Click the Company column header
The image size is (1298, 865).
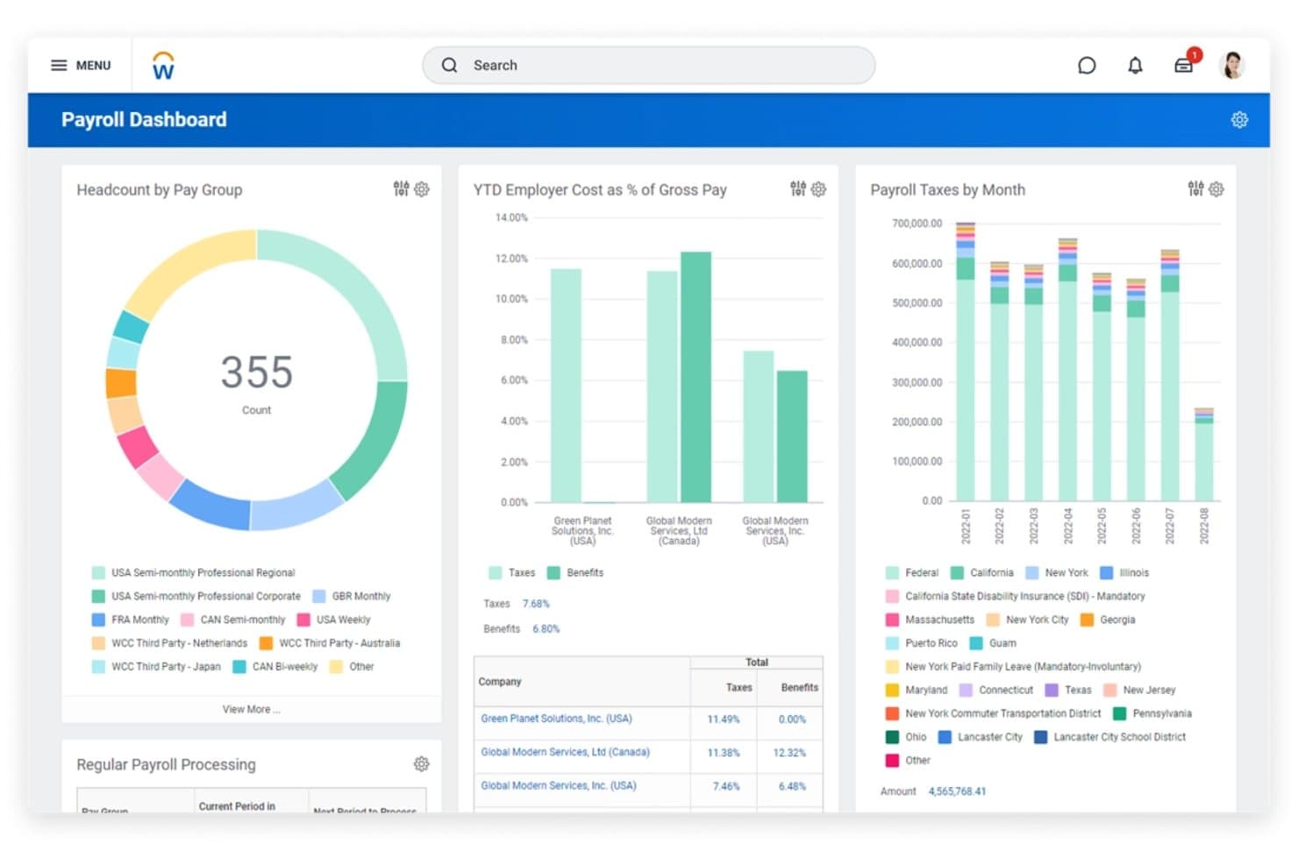tap(500, 682)
